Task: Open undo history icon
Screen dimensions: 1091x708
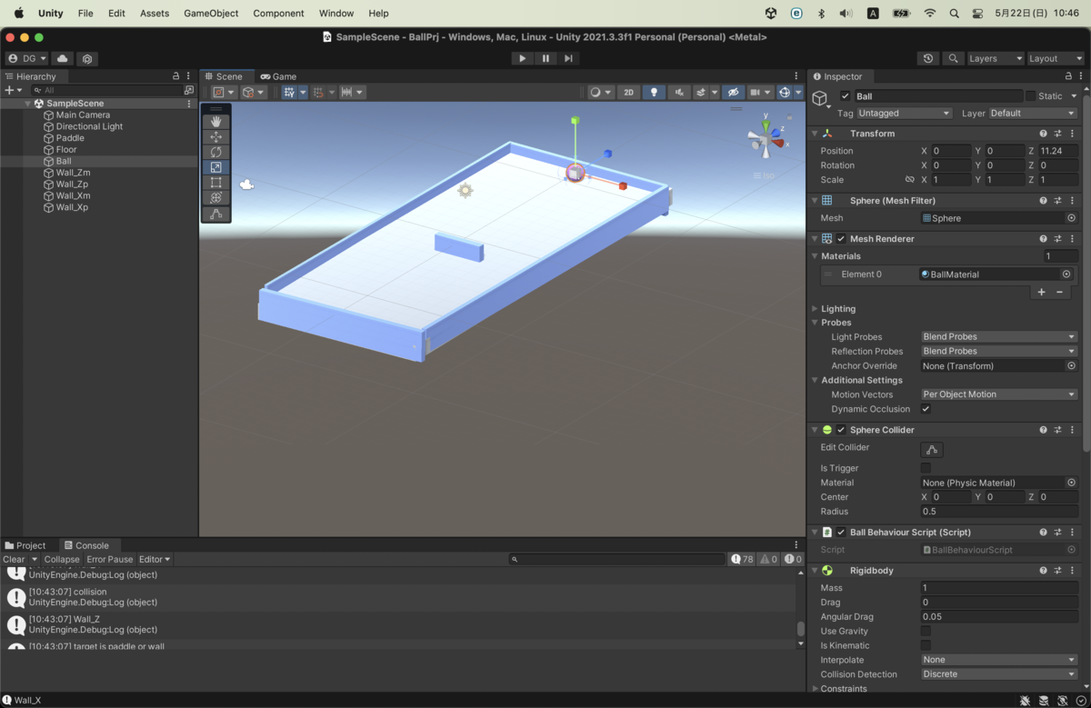Action: 927,58
